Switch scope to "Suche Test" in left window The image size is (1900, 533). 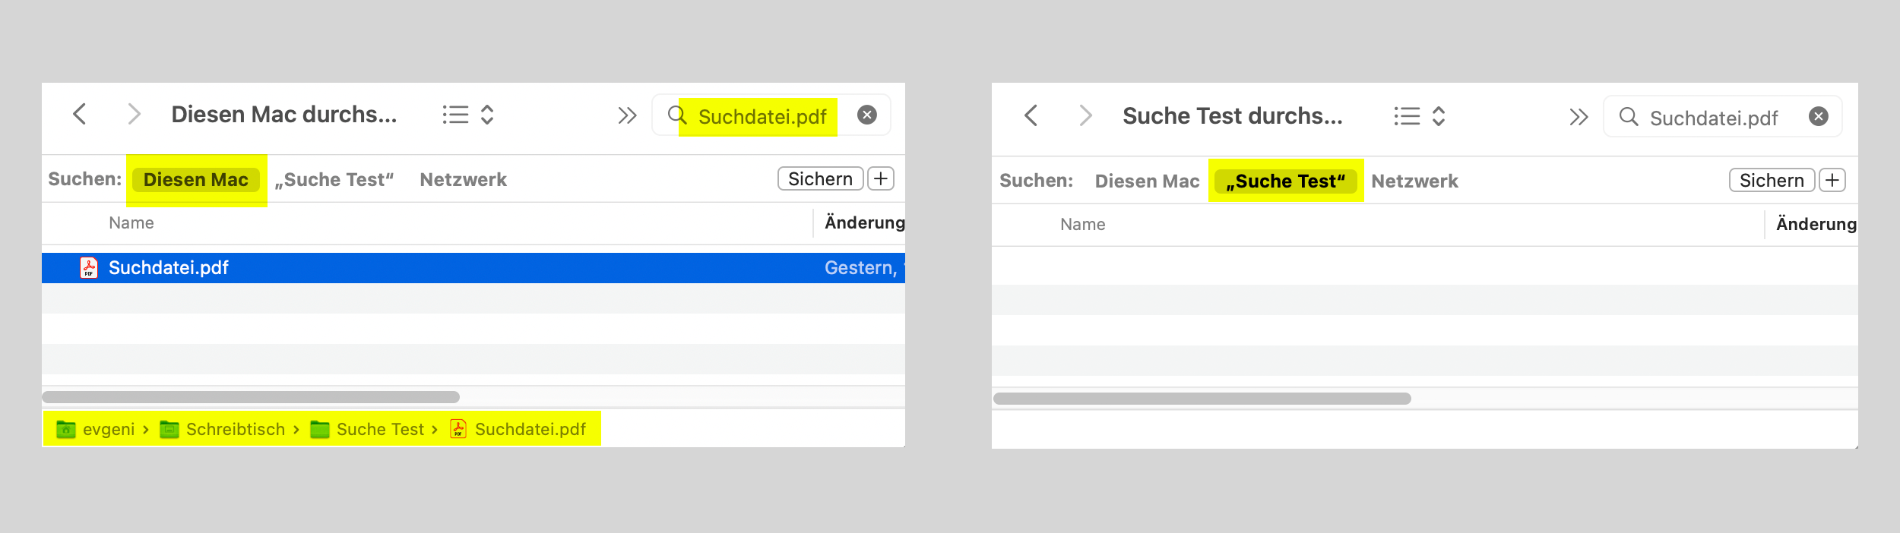click(x=334, y=180)
